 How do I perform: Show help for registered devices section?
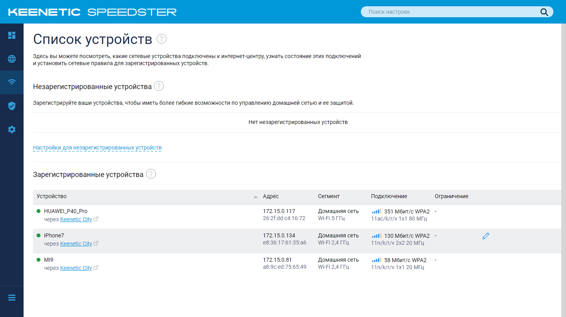coord(151,174)
